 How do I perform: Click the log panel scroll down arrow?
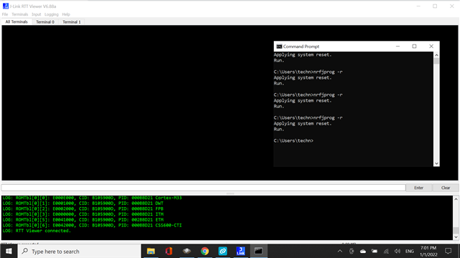click(456, 237)
